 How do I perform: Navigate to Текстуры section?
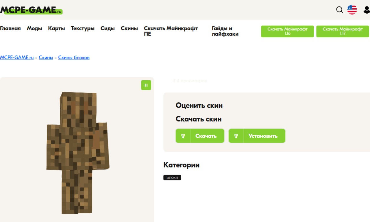(x=83, y=28)
